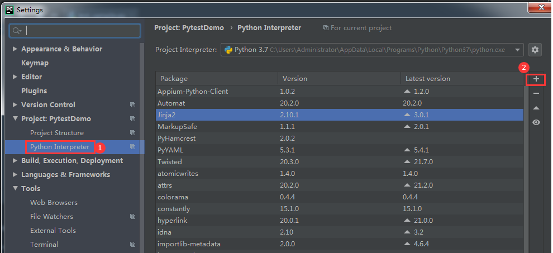Image resolution: width=553 pixels, height=253 pixels.
Task: Select the attrs package
Action: pos(340,185)
